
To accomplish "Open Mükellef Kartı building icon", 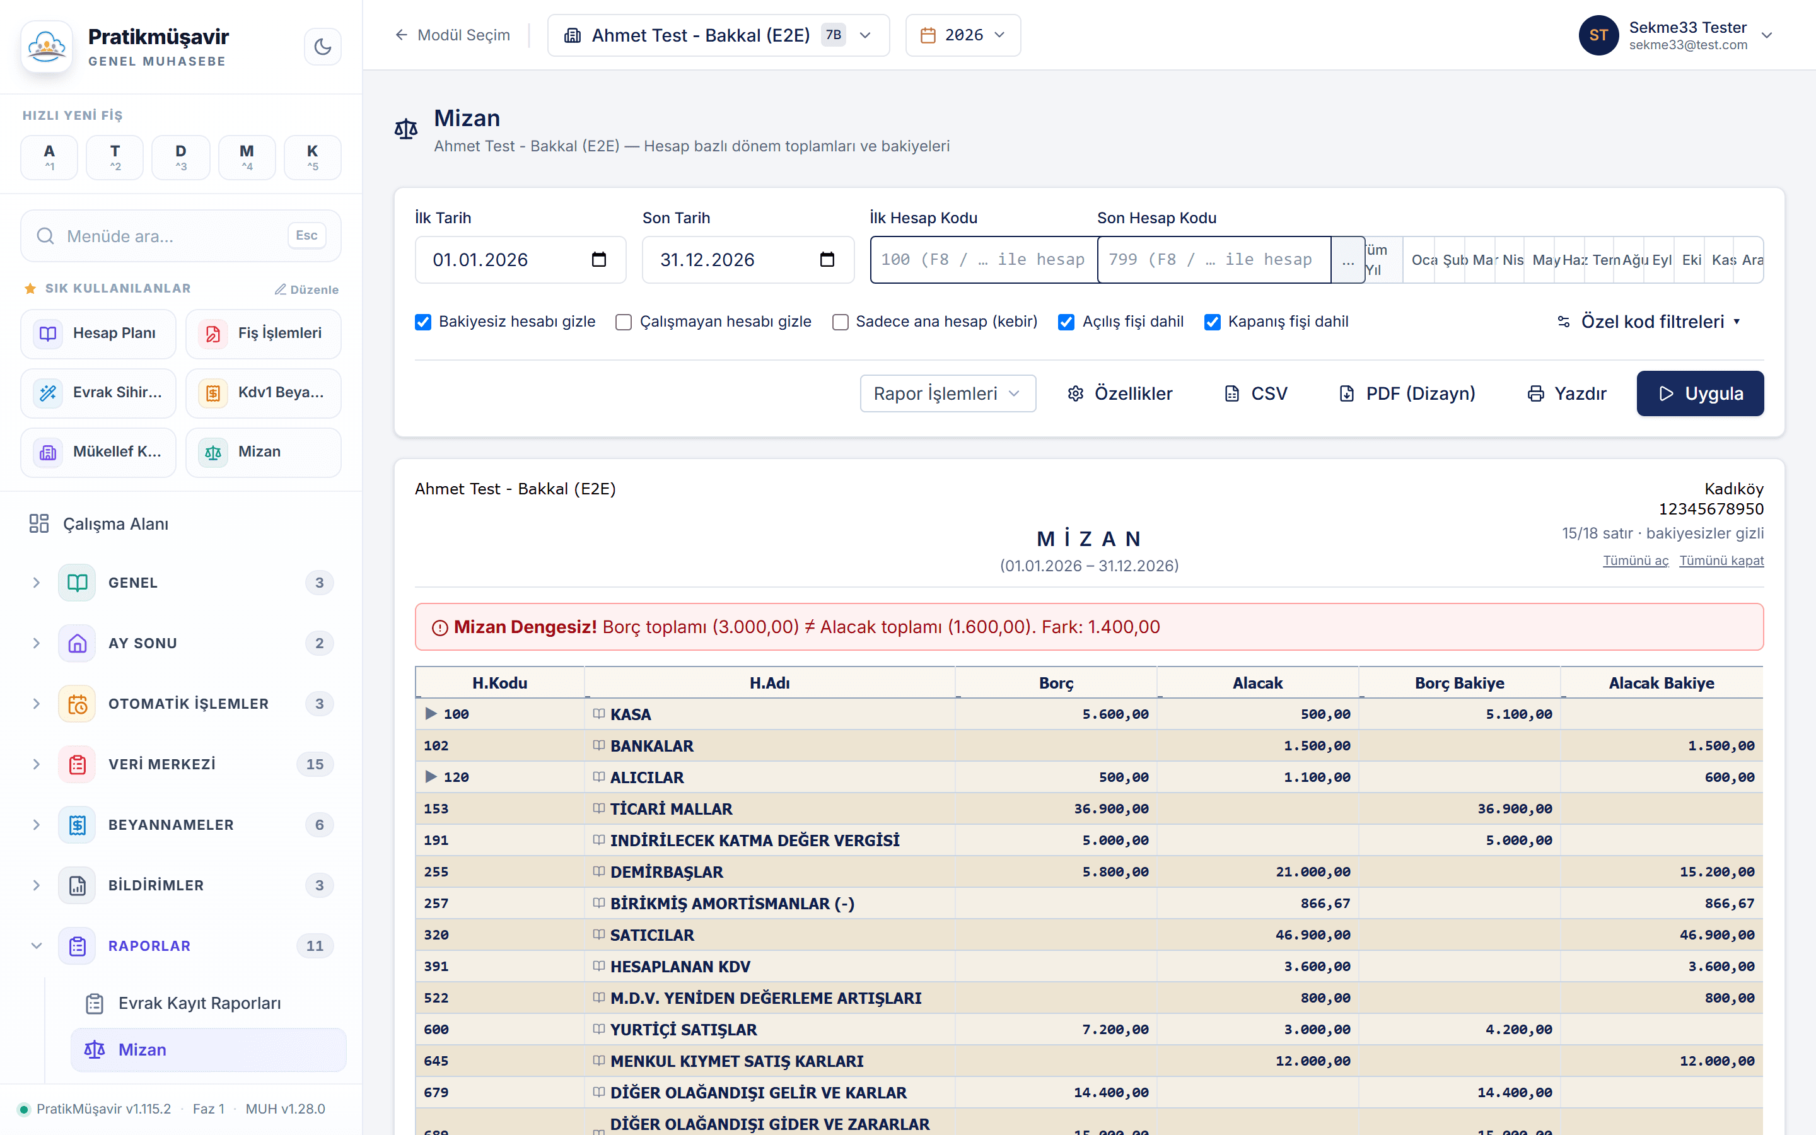I will (x=48, y=452).
